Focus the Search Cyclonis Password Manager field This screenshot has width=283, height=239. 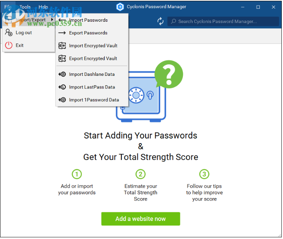[x=223, y=21]
